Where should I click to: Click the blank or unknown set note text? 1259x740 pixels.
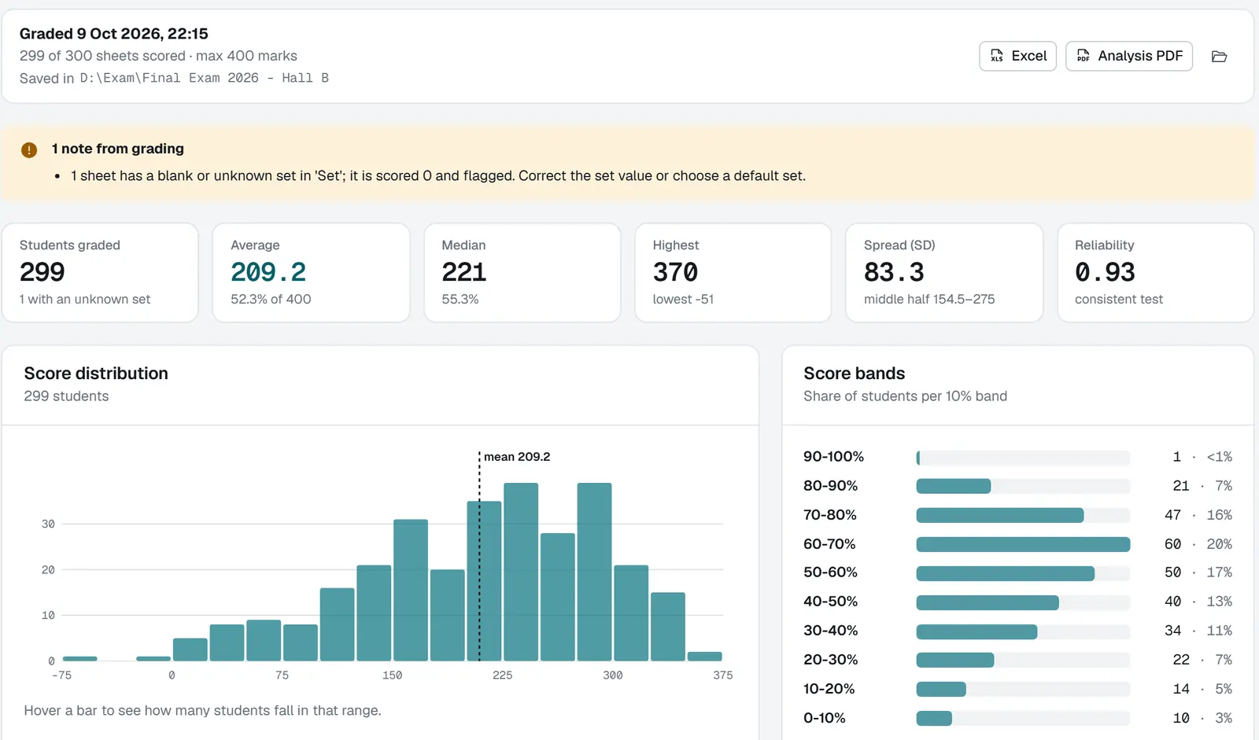[438, 176]
